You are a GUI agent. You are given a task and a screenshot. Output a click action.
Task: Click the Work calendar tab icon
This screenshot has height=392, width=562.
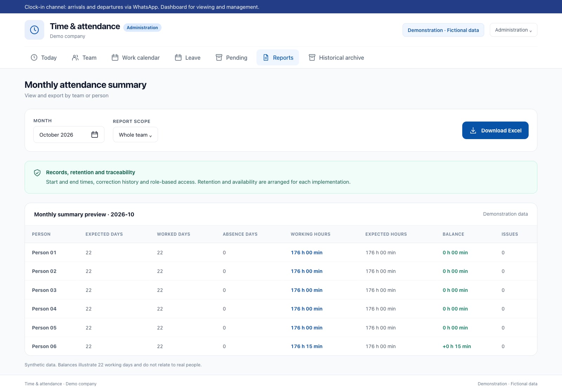[115, 58]
